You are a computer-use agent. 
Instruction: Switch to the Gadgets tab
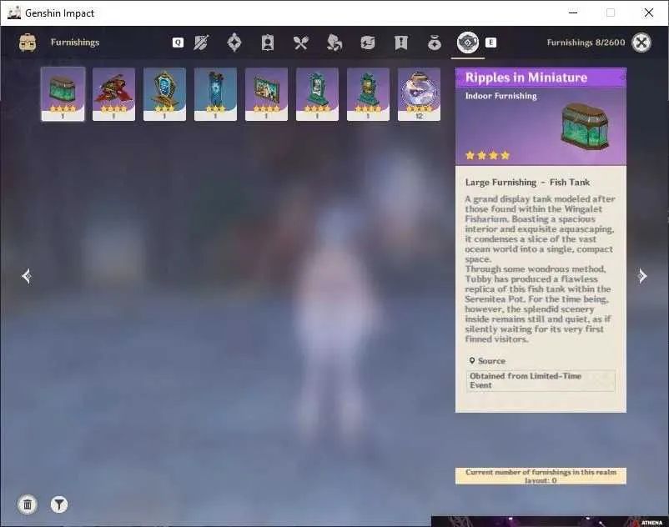click(x=367, y=43)
